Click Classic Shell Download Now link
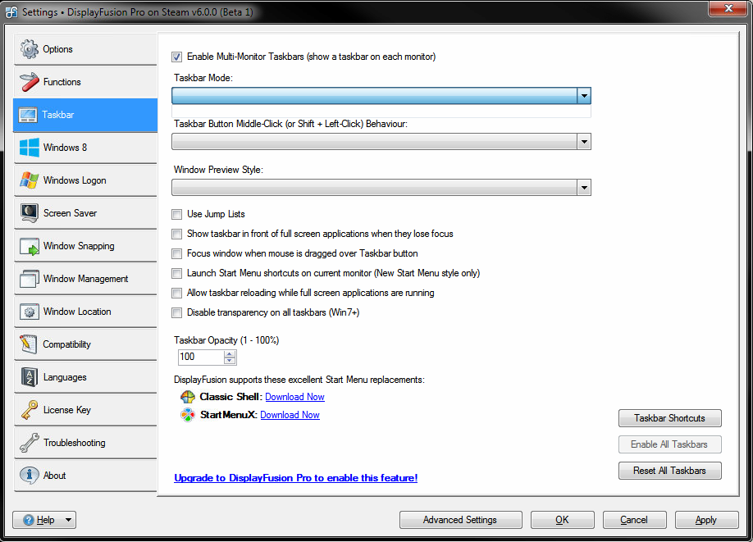The height and width of the screenshot is (542, 753). coord(294,397)
